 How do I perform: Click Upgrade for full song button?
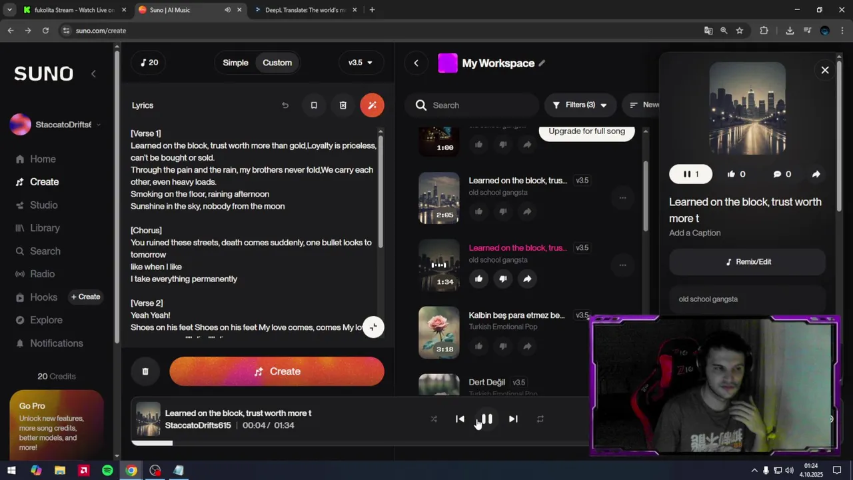click(x=586, y=131)
